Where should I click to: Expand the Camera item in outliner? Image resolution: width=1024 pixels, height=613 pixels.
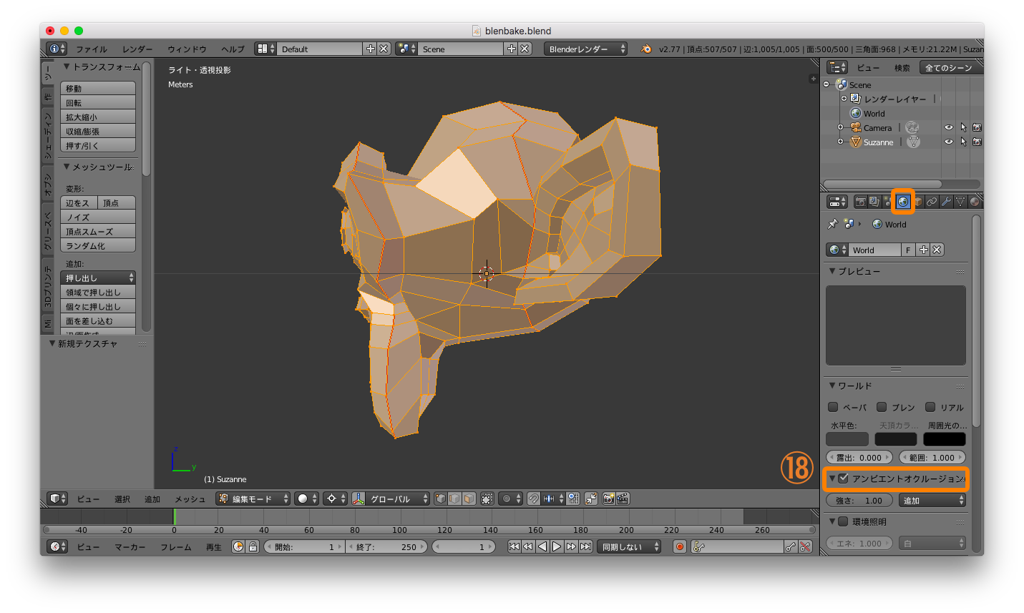coord(840,127)
